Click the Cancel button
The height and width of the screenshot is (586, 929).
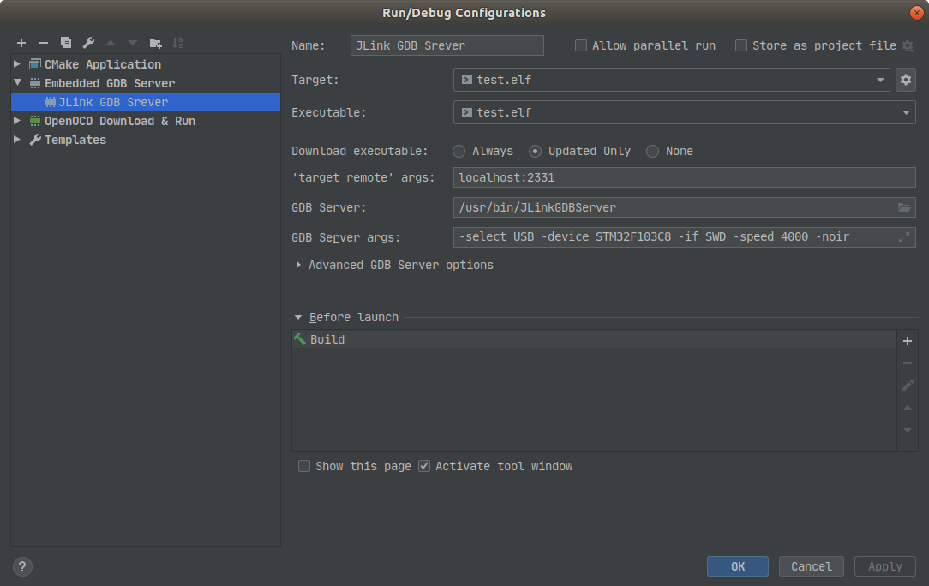[811, 566]
